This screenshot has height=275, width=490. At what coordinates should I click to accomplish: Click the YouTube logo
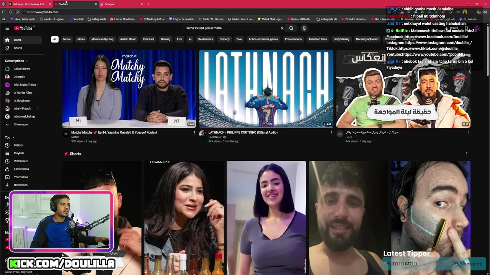coord(24,28)
